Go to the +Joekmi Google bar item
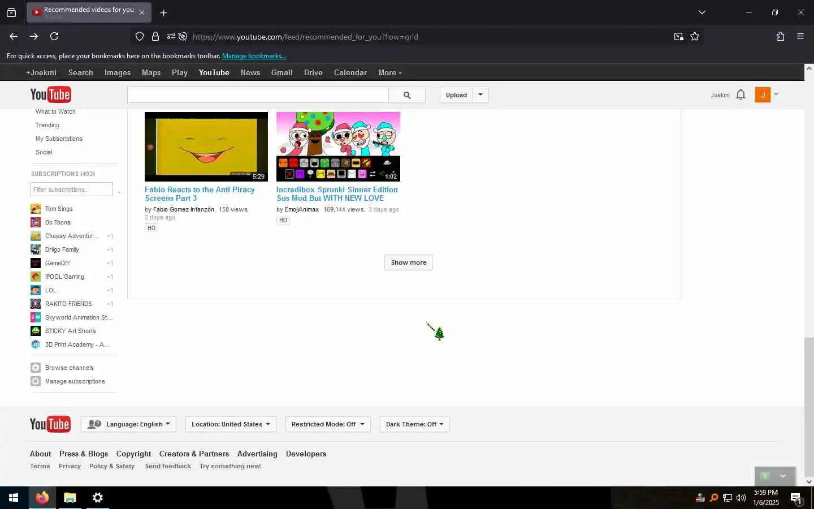 point(41,72)
